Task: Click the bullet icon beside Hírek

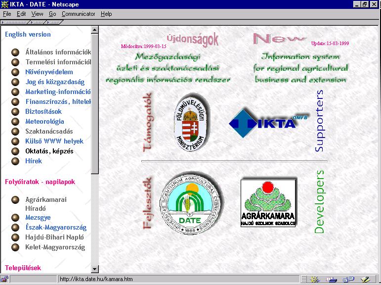Action: 15,161
